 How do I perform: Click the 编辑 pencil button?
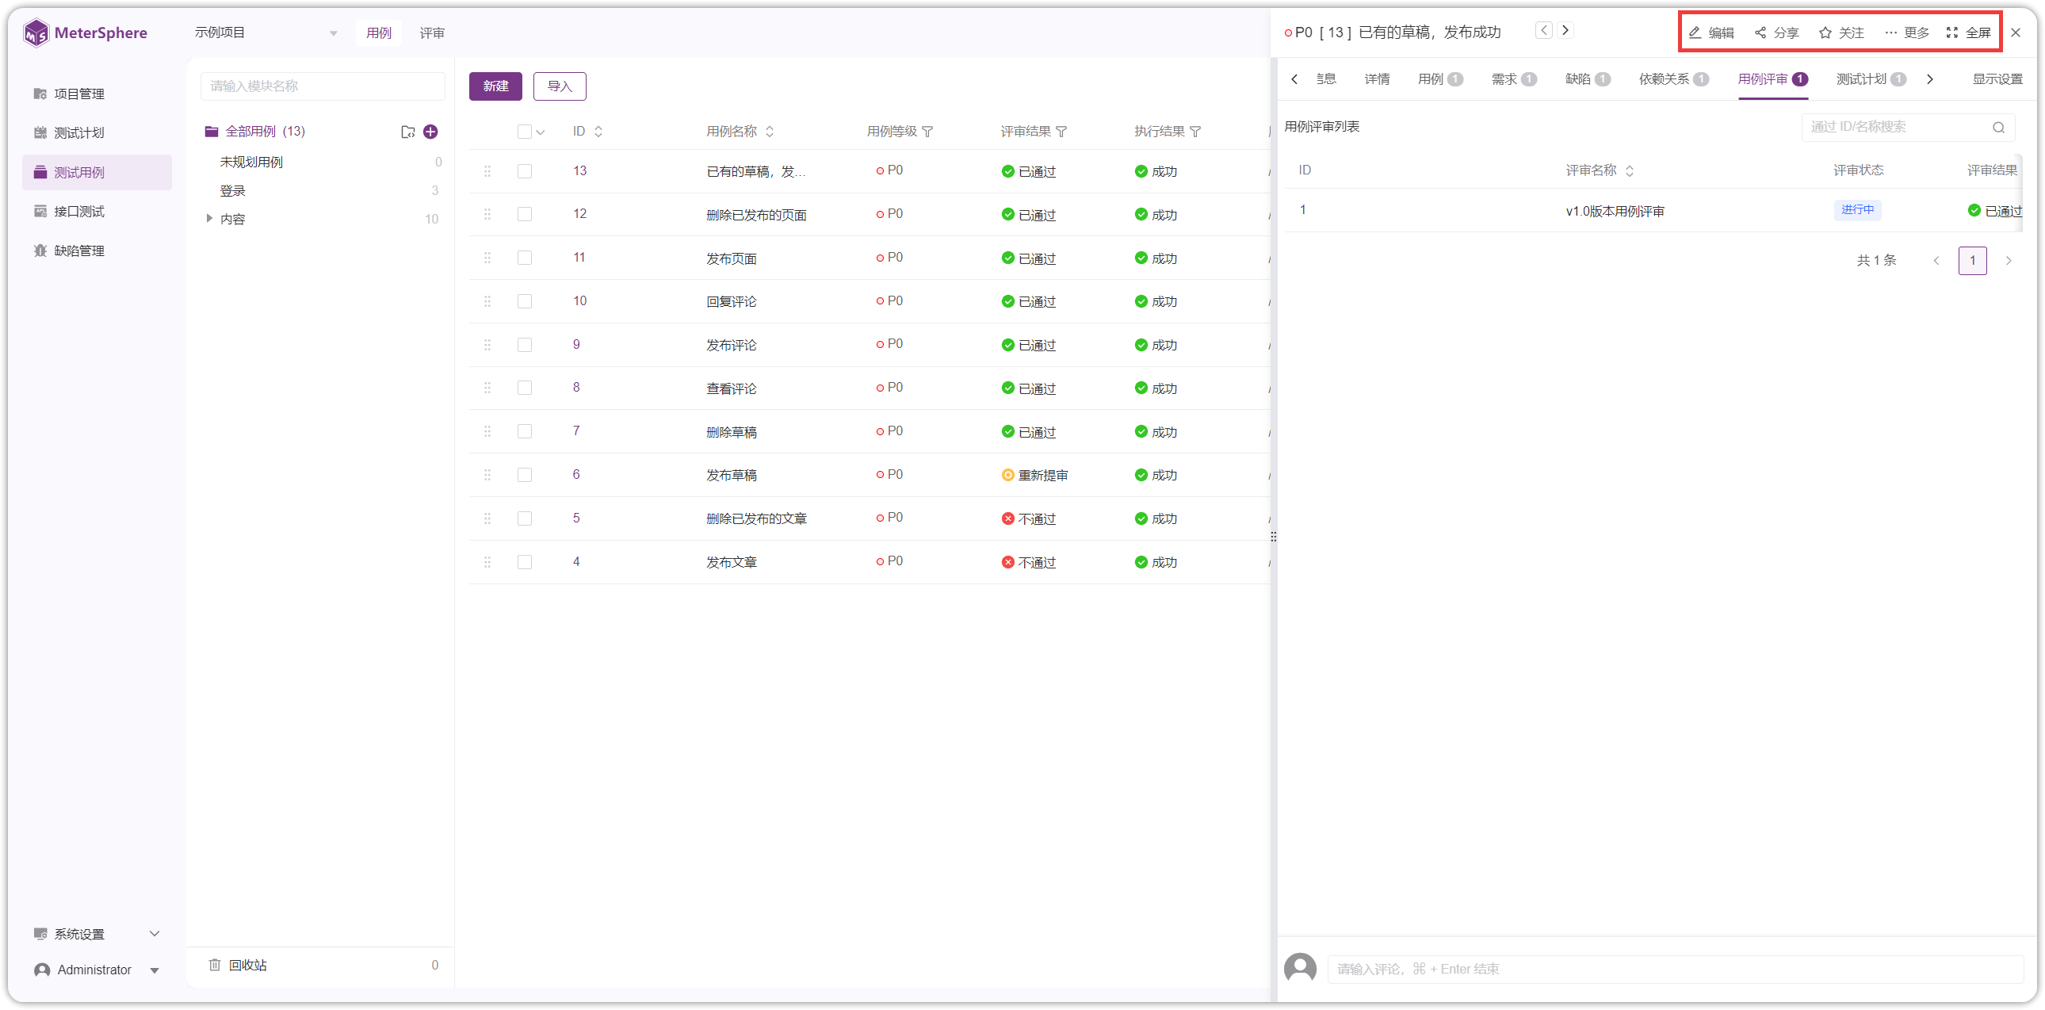1711,33
